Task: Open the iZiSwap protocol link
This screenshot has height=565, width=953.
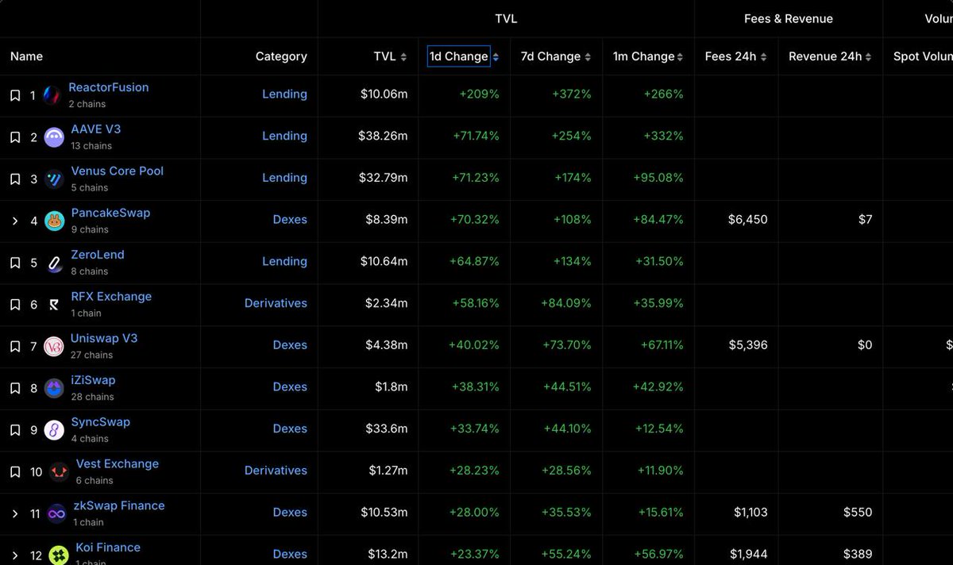Action: (93, 380)
